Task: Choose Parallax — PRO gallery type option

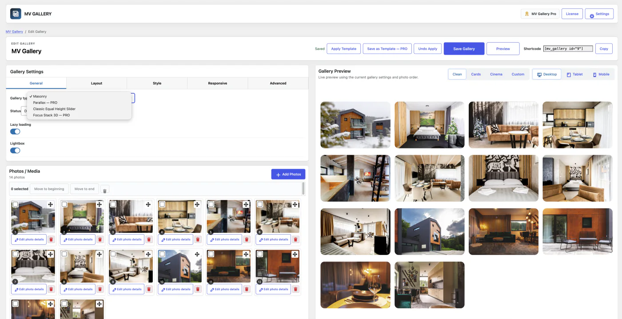Action: click(x=79, y=103)
